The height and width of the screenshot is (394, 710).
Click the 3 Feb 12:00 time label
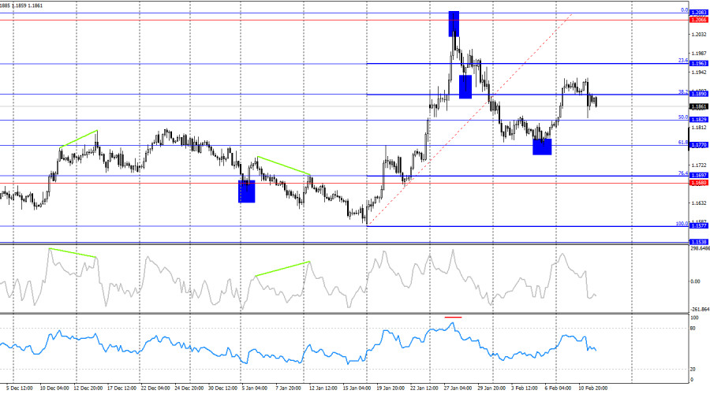tap(525, 388)
